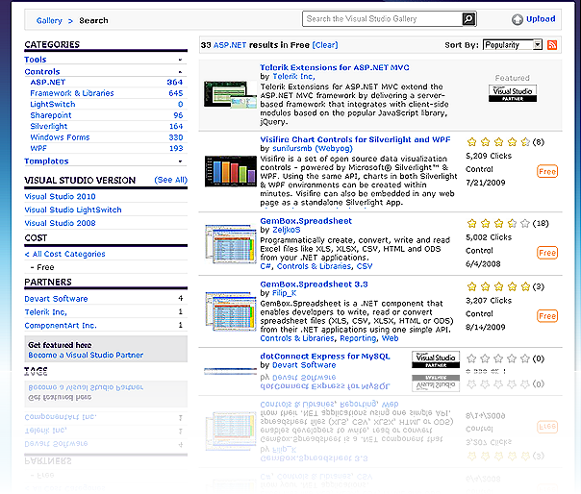Open GemBox.Spreadsheet 3.3 title link
Viewport: 581px width, 494px height.
coord(314,284)
